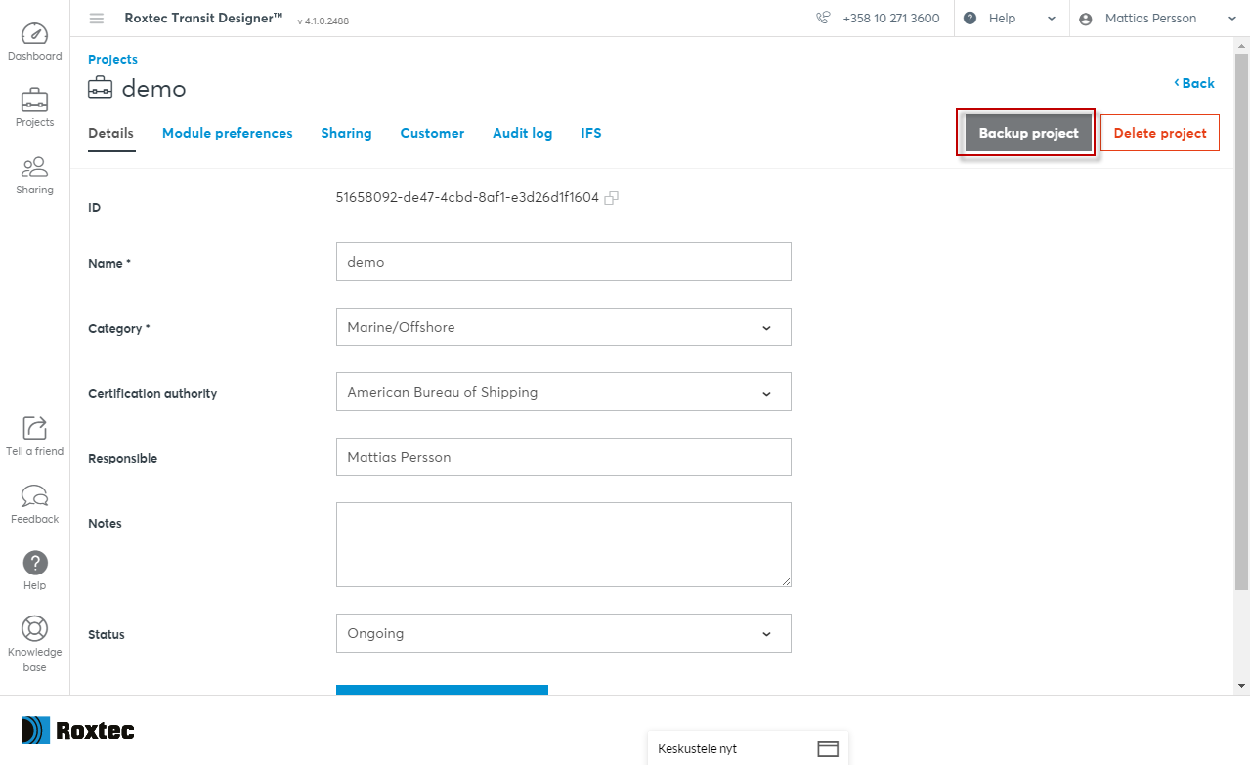Switch to Module preferences tab
1250x765 pixels.
tap(227, 133)
